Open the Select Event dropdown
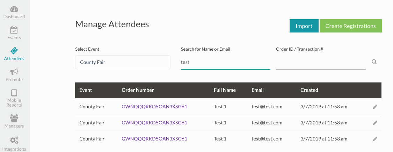 123,62
